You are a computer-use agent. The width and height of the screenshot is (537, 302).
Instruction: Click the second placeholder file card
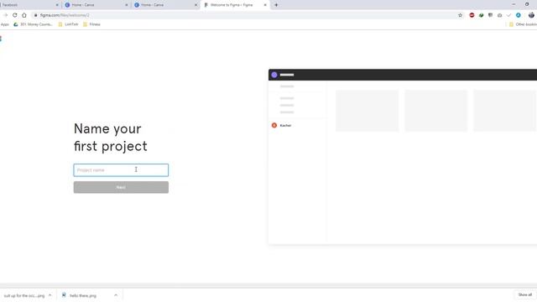(436, 111)
